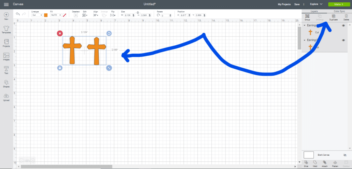
Task: Toggle Blank Canvas visibility icon
Action: click(345, 155)
